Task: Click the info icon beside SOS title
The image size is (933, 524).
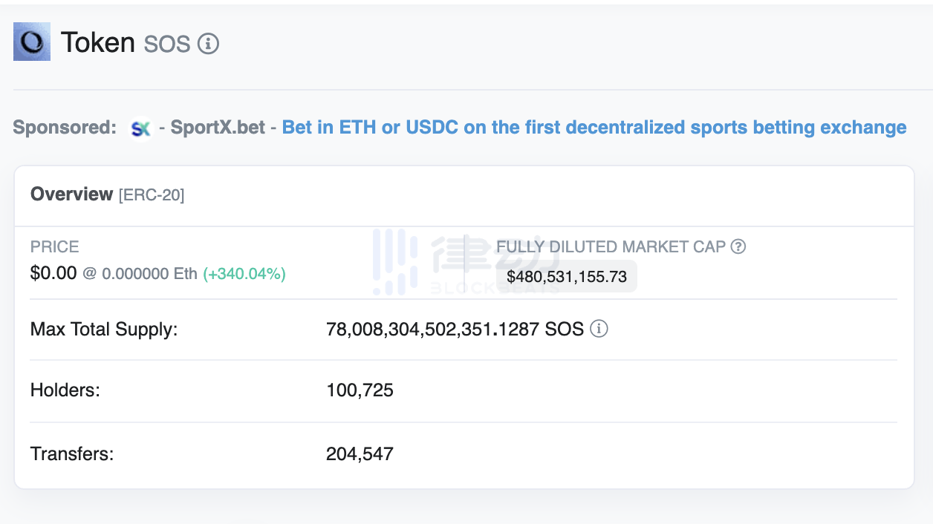Action: (x=209, y=44)
